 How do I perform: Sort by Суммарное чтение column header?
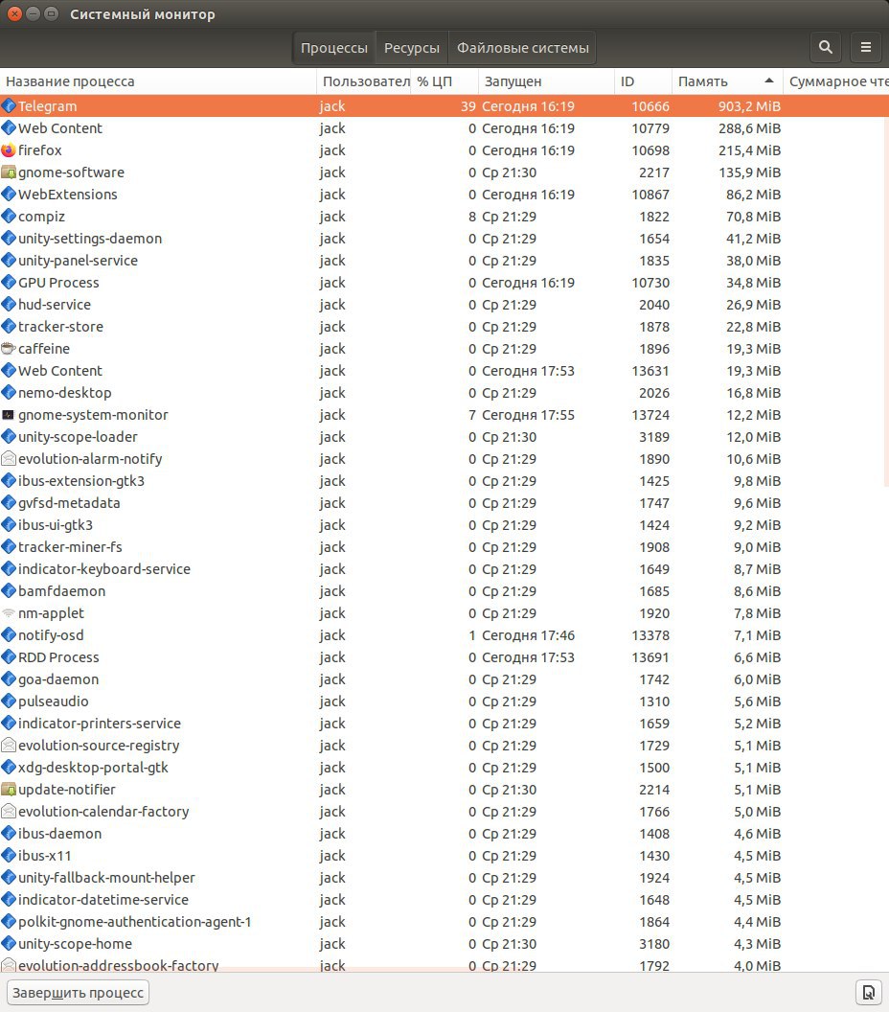(x=836, y=81)
